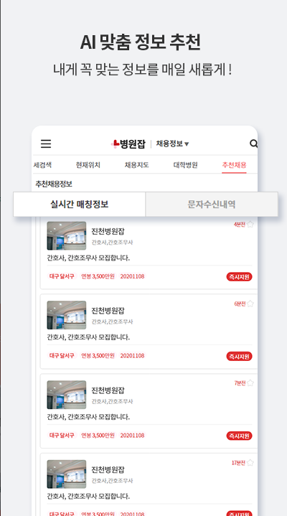Open hospital thumbnail of the 6분전 listing

point(67,315)
